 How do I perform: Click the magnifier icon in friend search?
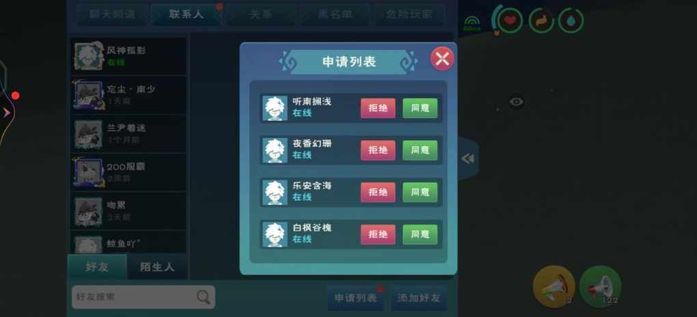tap(203, 297)
